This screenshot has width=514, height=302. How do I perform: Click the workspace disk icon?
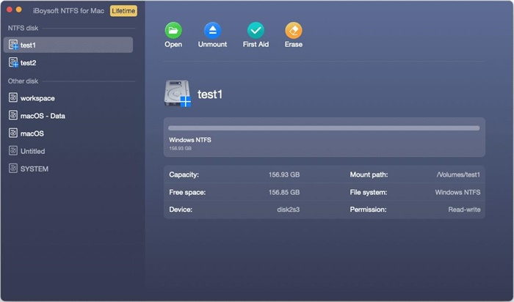(x=13, y=98)
